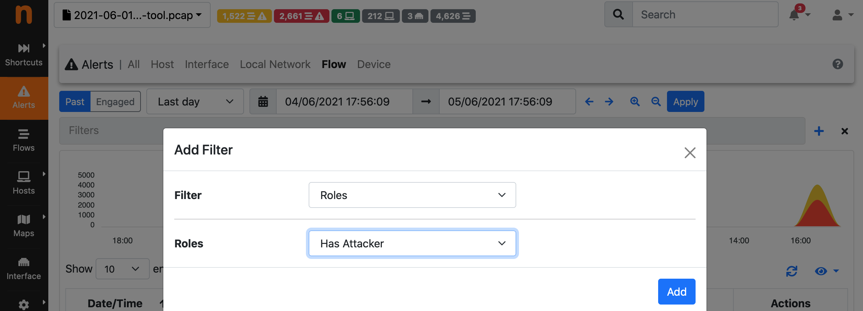Image resolution: width=863 pixels, height=311 pixels.
Task: Expand the Filter dropdown showing Roles
Action: coord(412,195)
